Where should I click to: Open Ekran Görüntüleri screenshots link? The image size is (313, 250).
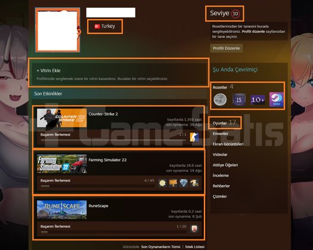click(228, 144)
